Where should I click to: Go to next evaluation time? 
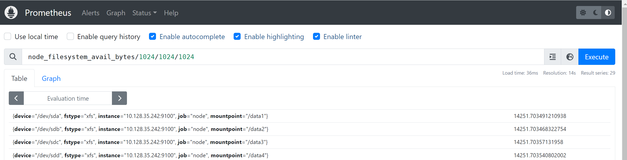119,98
